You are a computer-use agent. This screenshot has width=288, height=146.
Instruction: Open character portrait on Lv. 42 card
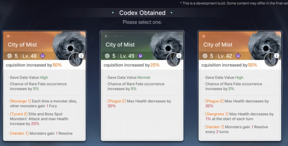coord(271,60)
